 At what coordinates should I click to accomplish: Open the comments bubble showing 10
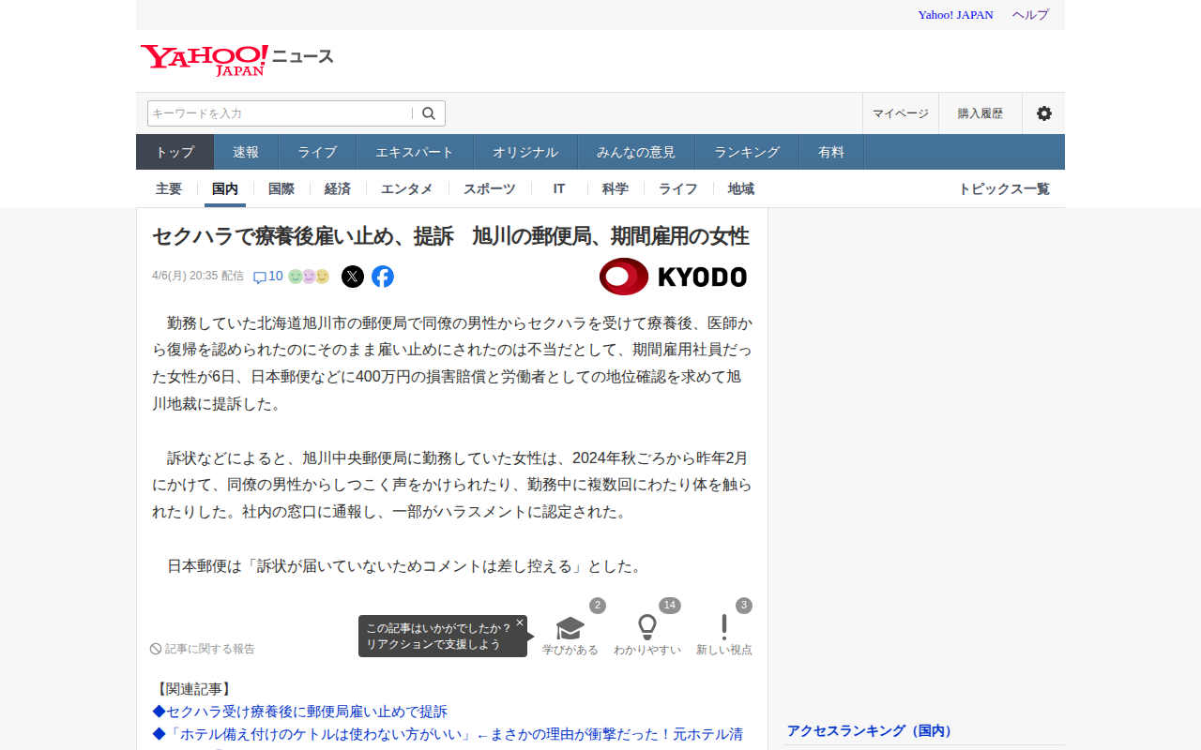click(x=268, y=277)
